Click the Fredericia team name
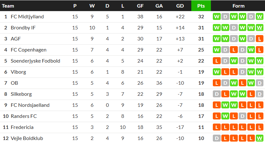Image resolution: width=265 pixels, height=146 pixels. [x=22, y=127]
